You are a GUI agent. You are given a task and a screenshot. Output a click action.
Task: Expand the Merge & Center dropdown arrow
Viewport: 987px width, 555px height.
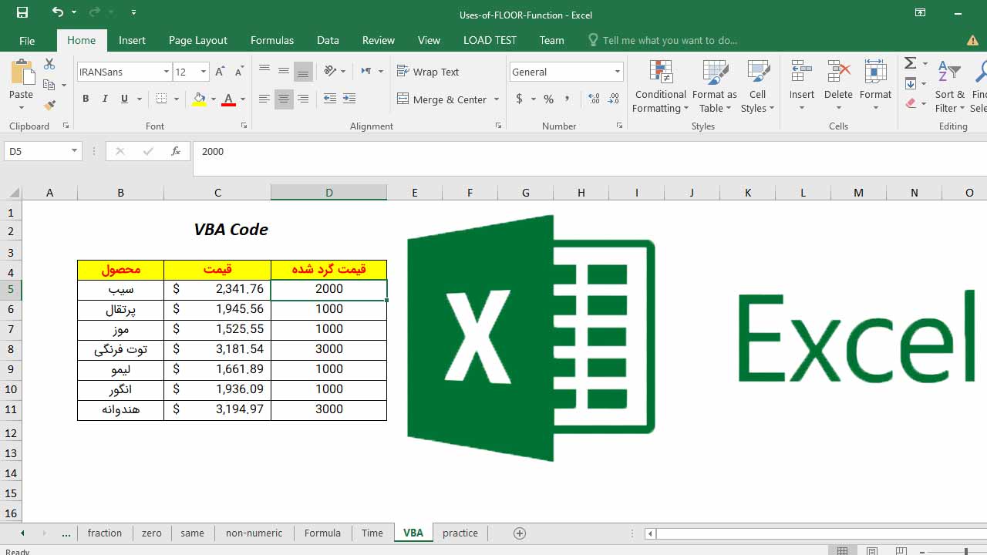tap(497, 99)
